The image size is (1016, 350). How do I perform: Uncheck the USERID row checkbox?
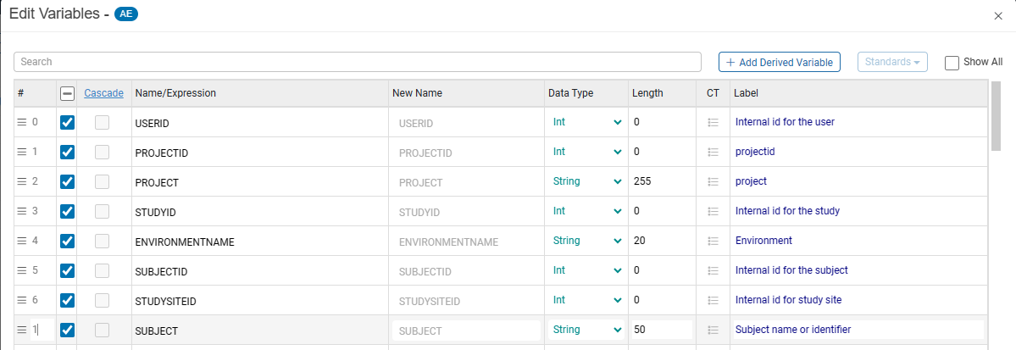67,122
